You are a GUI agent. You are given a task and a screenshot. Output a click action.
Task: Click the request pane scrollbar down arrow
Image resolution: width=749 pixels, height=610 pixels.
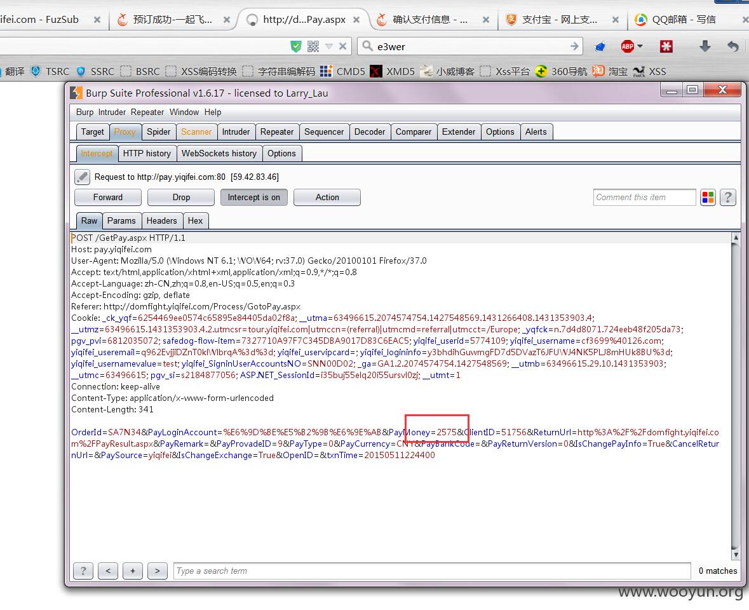tap(736, 555)
